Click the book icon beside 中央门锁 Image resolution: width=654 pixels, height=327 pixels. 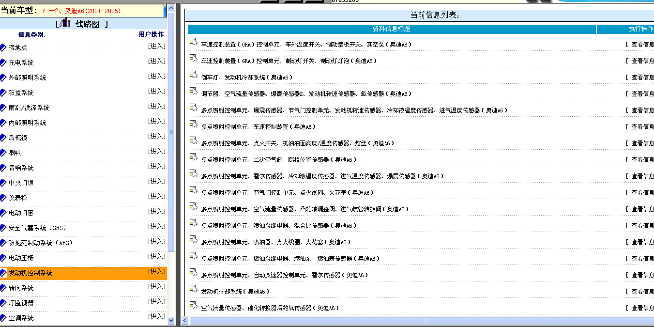tap(3, 183)
